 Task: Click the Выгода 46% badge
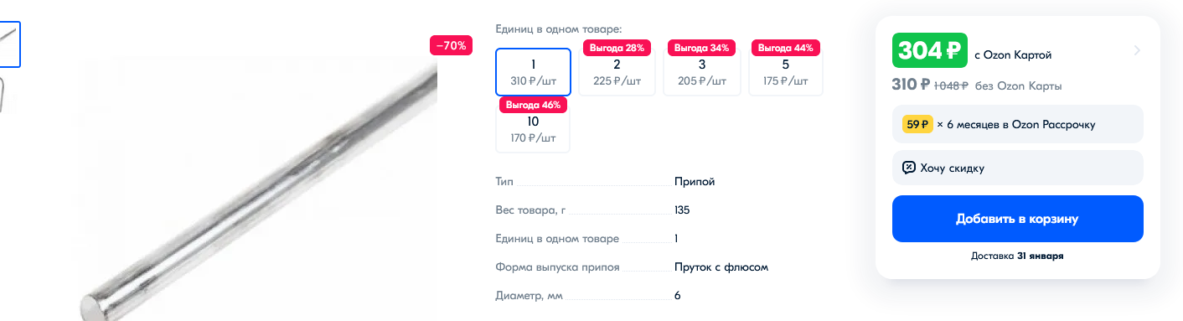pyautogui.click(x=533, y=105)
